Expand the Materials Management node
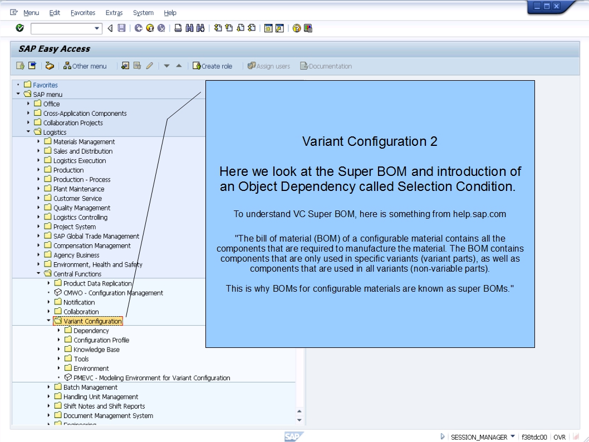This screenshot has height=442, width=589. [38, 141]
